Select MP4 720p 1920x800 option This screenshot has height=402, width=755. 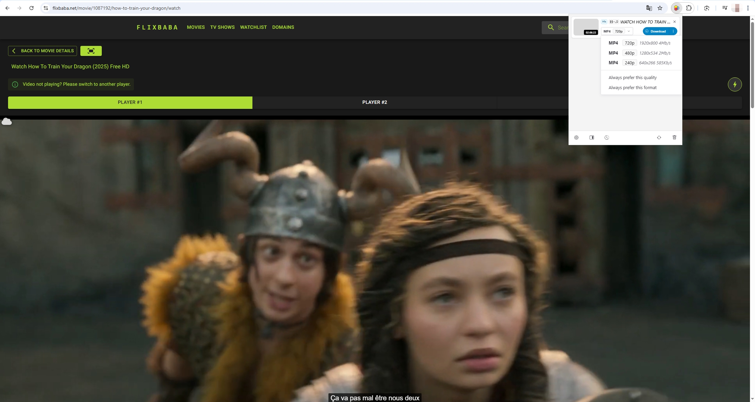point(641,43)
